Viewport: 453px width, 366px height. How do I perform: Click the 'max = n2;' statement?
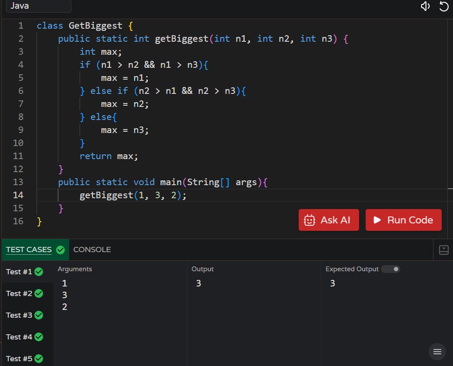[125, 104]
